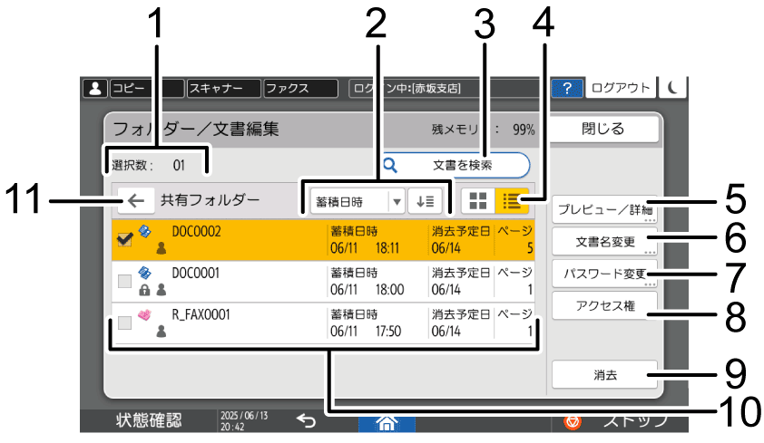Click the user icon on R_FAX0001 row
This screenshot has width=764, height=443.
coord(162,332)
